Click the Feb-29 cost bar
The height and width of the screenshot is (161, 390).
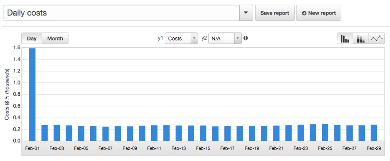pyautogui.click(x=374, y=133)
